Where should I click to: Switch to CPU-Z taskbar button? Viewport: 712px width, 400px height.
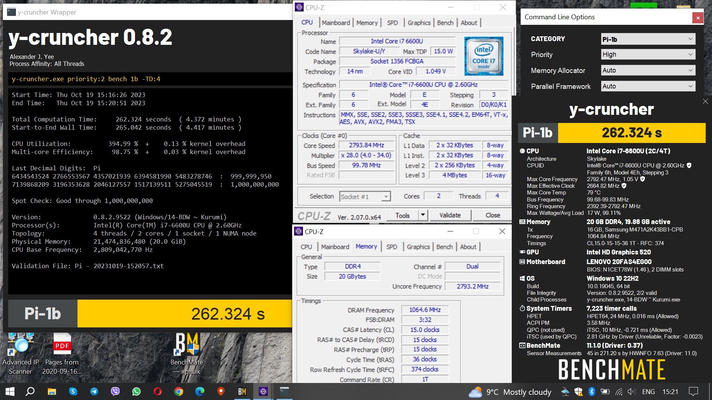[x=263, y=391]
